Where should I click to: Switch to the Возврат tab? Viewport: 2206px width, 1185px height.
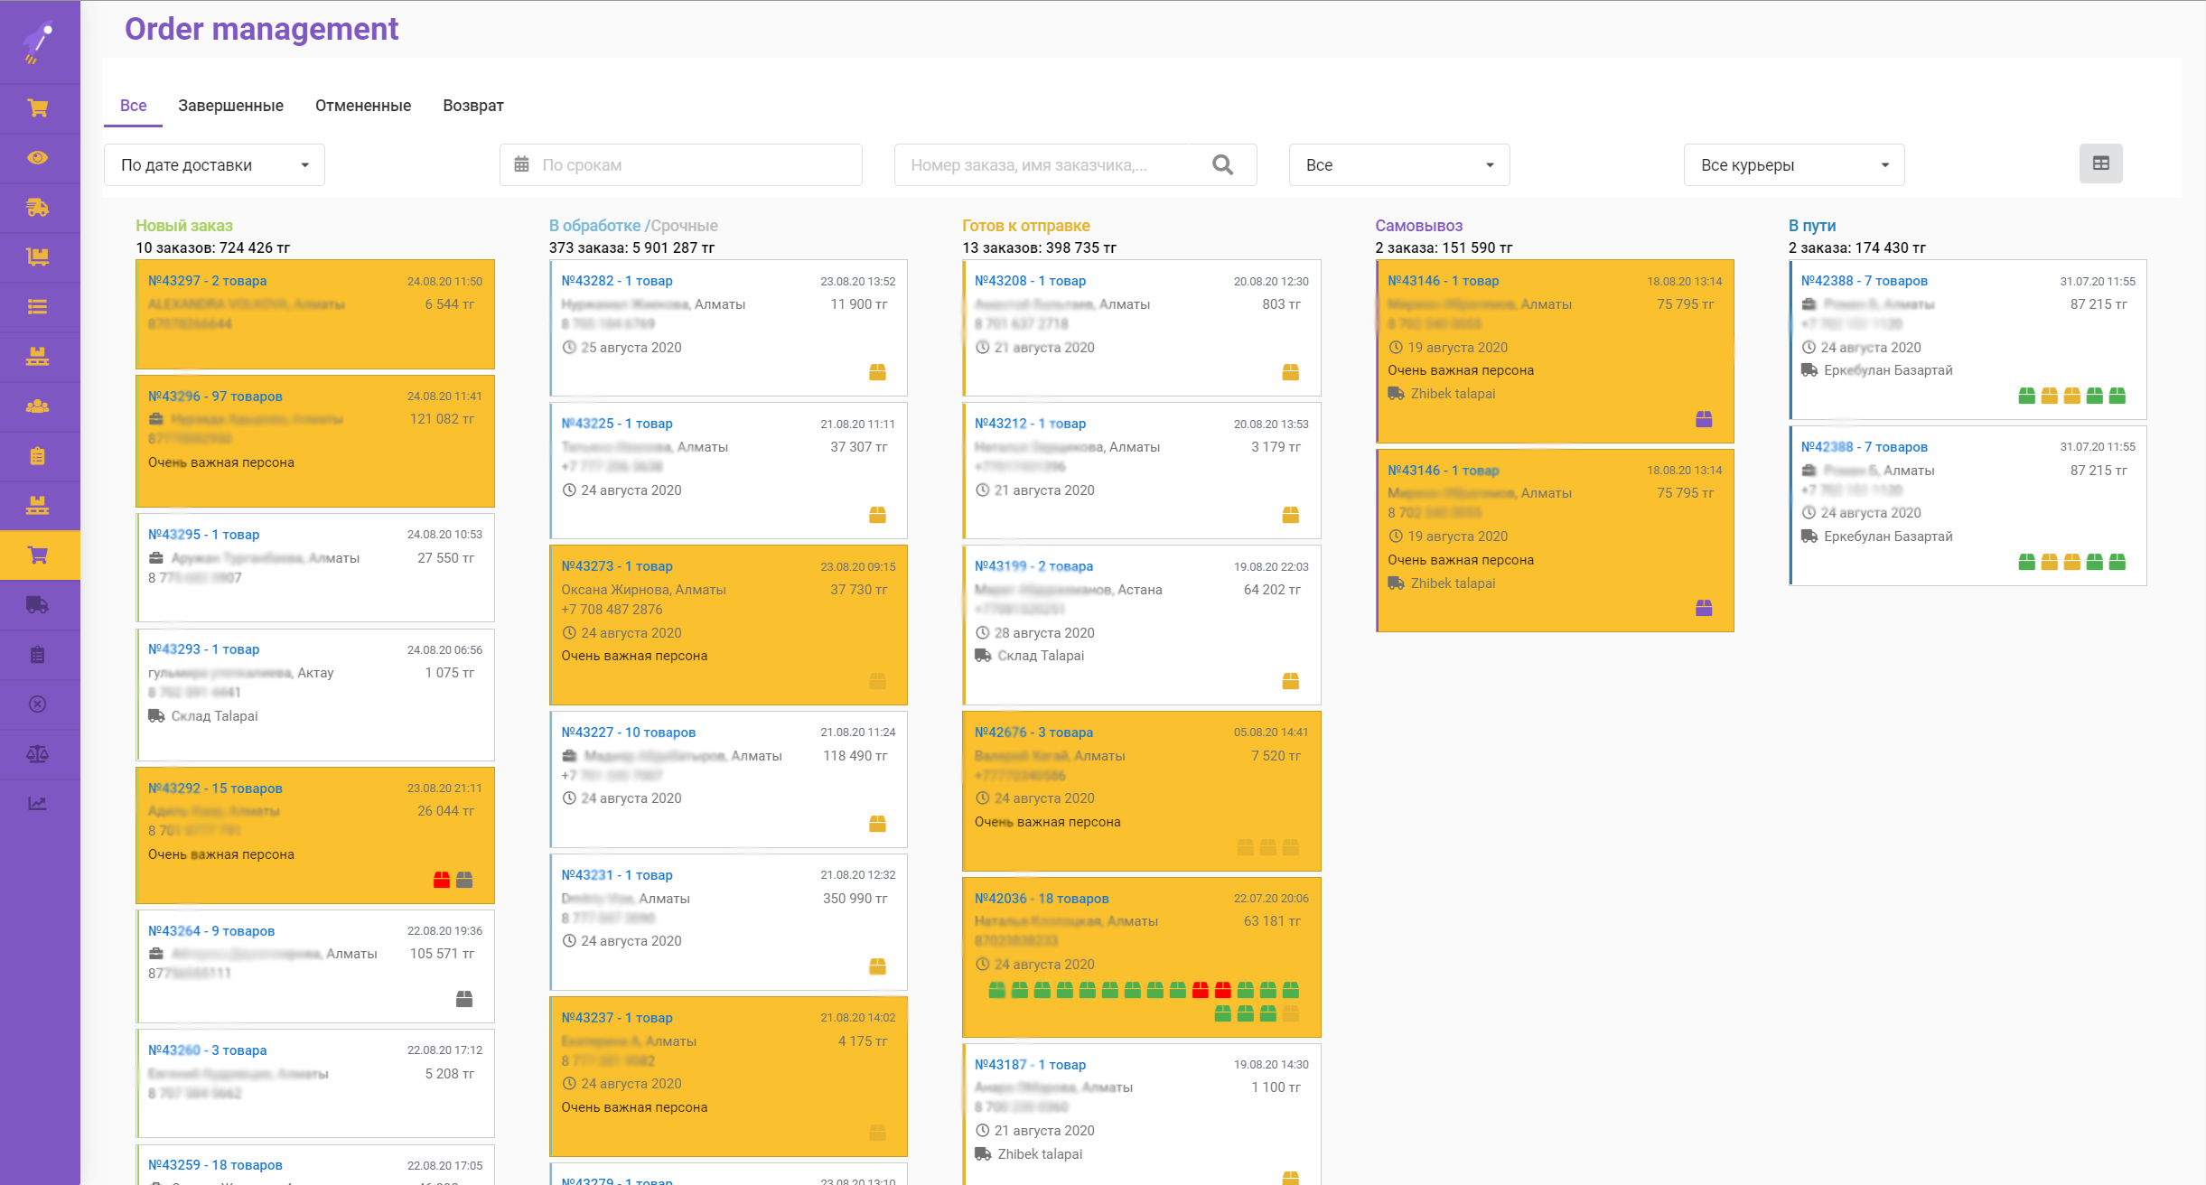tap(473, 106)
